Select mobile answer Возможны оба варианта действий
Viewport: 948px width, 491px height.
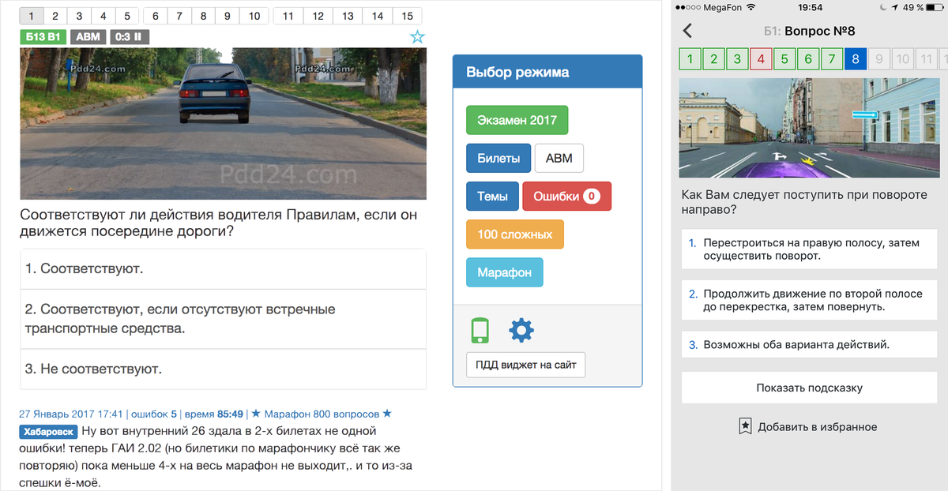[808, 344]
